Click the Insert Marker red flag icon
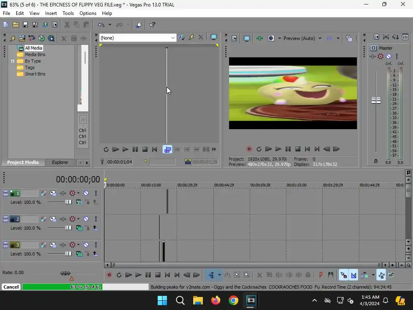Viewport: 413px width, 310px height. pos(321,275)
